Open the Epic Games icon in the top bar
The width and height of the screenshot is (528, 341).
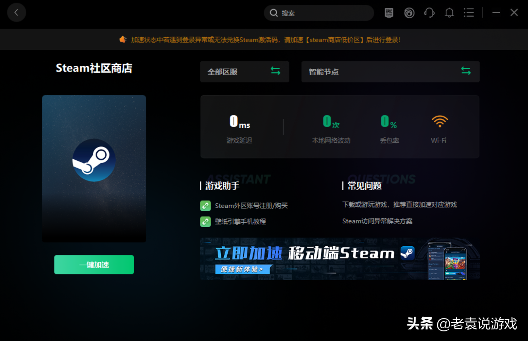389,13
